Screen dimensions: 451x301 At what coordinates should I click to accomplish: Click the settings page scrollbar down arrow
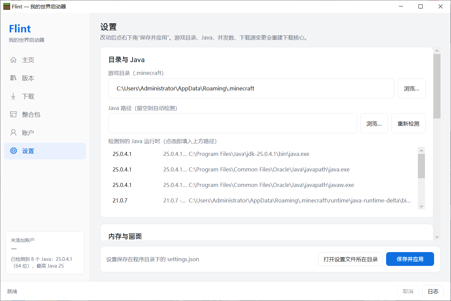437,237
